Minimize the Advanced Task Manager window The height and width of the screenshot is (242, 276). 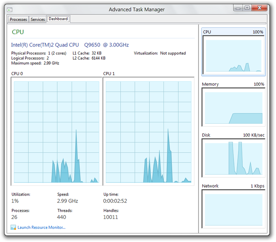coord(238,8)
